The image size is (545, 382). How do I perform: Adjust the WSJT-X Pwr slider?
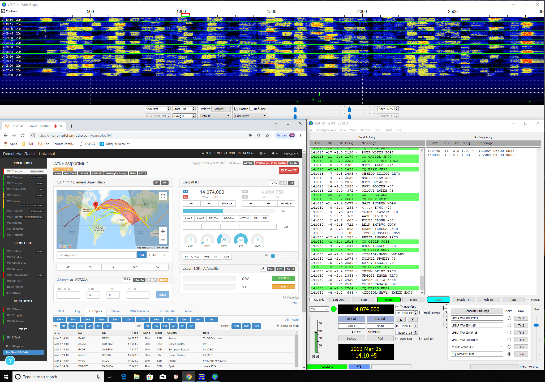[537, 325]
